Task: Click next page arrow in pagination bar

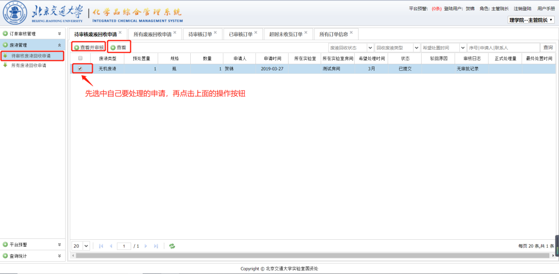Action: tap(146, 246)
